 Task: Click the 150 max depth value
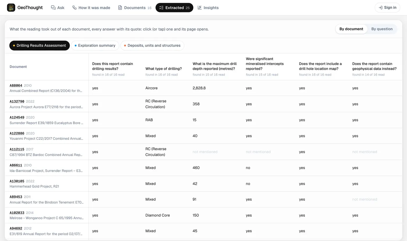pyautogui.click(x=196, y=215)
